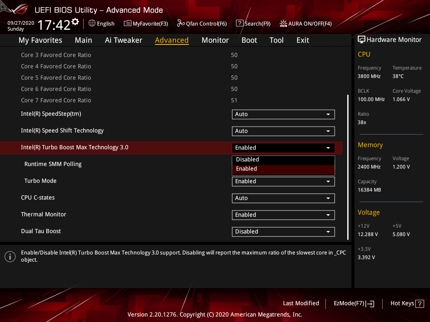This screenshot has width=430, height=322.
Task: Click the Hot Keys question mark icon
Action: (x=420, y=304)
